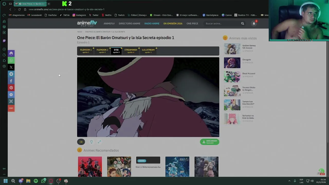Click the search magnifier icon on AnimeFLV

tap(242, 23)
